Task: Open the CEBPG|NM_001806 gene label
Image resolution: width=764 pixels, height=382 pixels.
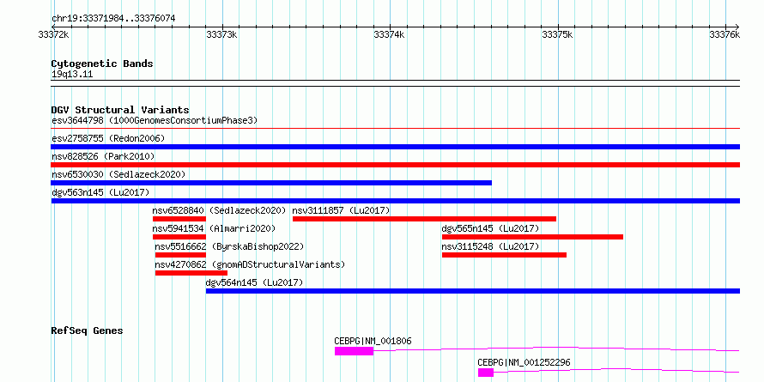Action: 373,341
